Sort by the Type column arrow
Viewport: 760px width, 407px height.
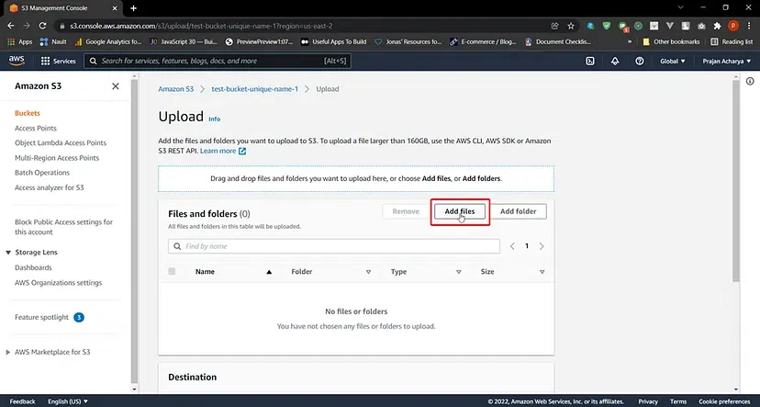(459, 272)
